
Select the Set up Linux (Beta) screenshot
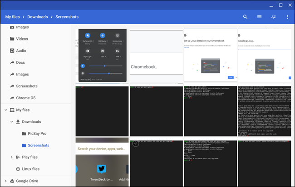tap(210, 56)
